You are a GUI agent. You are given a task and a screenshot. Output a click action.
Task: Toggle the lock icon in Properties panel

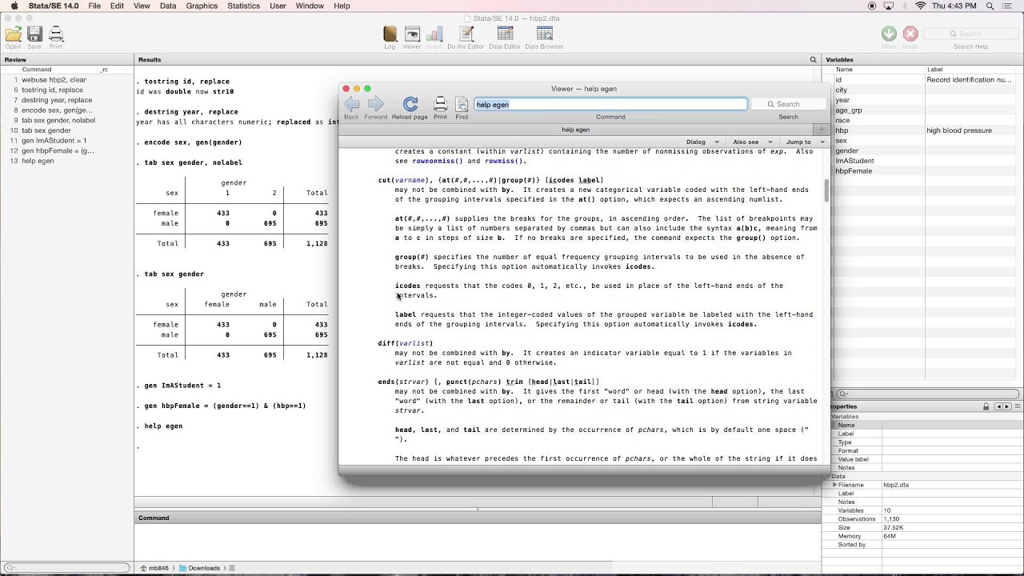[986, 406]
